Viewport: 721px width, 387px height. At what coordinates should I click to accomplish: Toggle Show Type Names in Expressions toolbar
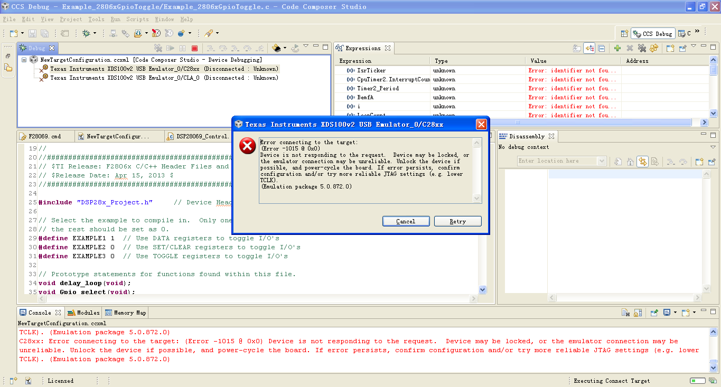tap(577, 48)
